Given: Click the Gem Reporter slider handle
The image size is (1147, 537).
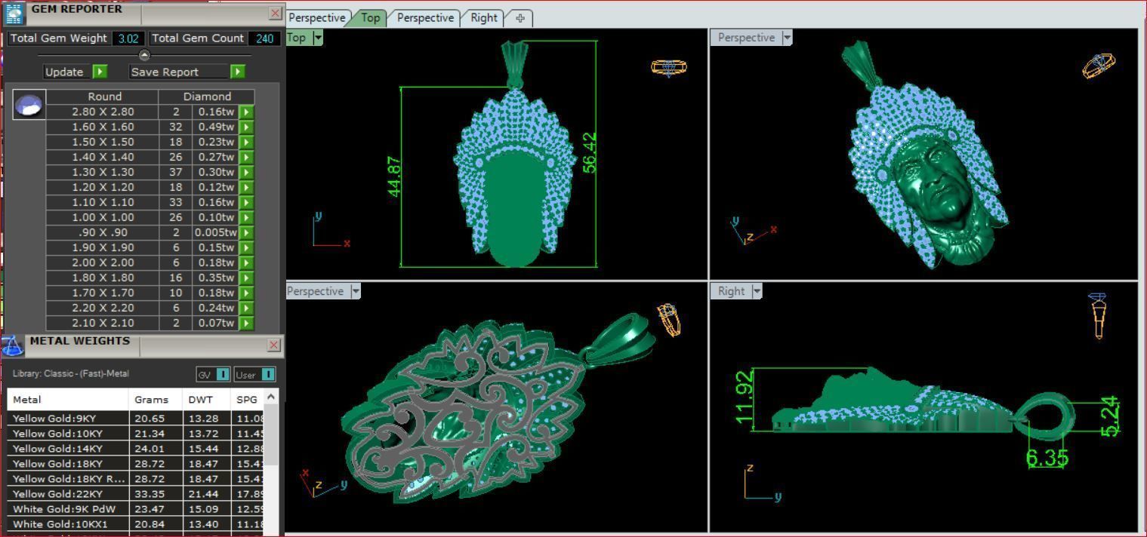Looking at the screenshot, I should point(144,55).
